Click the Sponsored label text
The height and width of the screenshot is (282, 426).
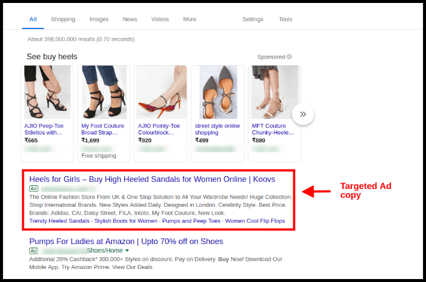coord(271,57)
